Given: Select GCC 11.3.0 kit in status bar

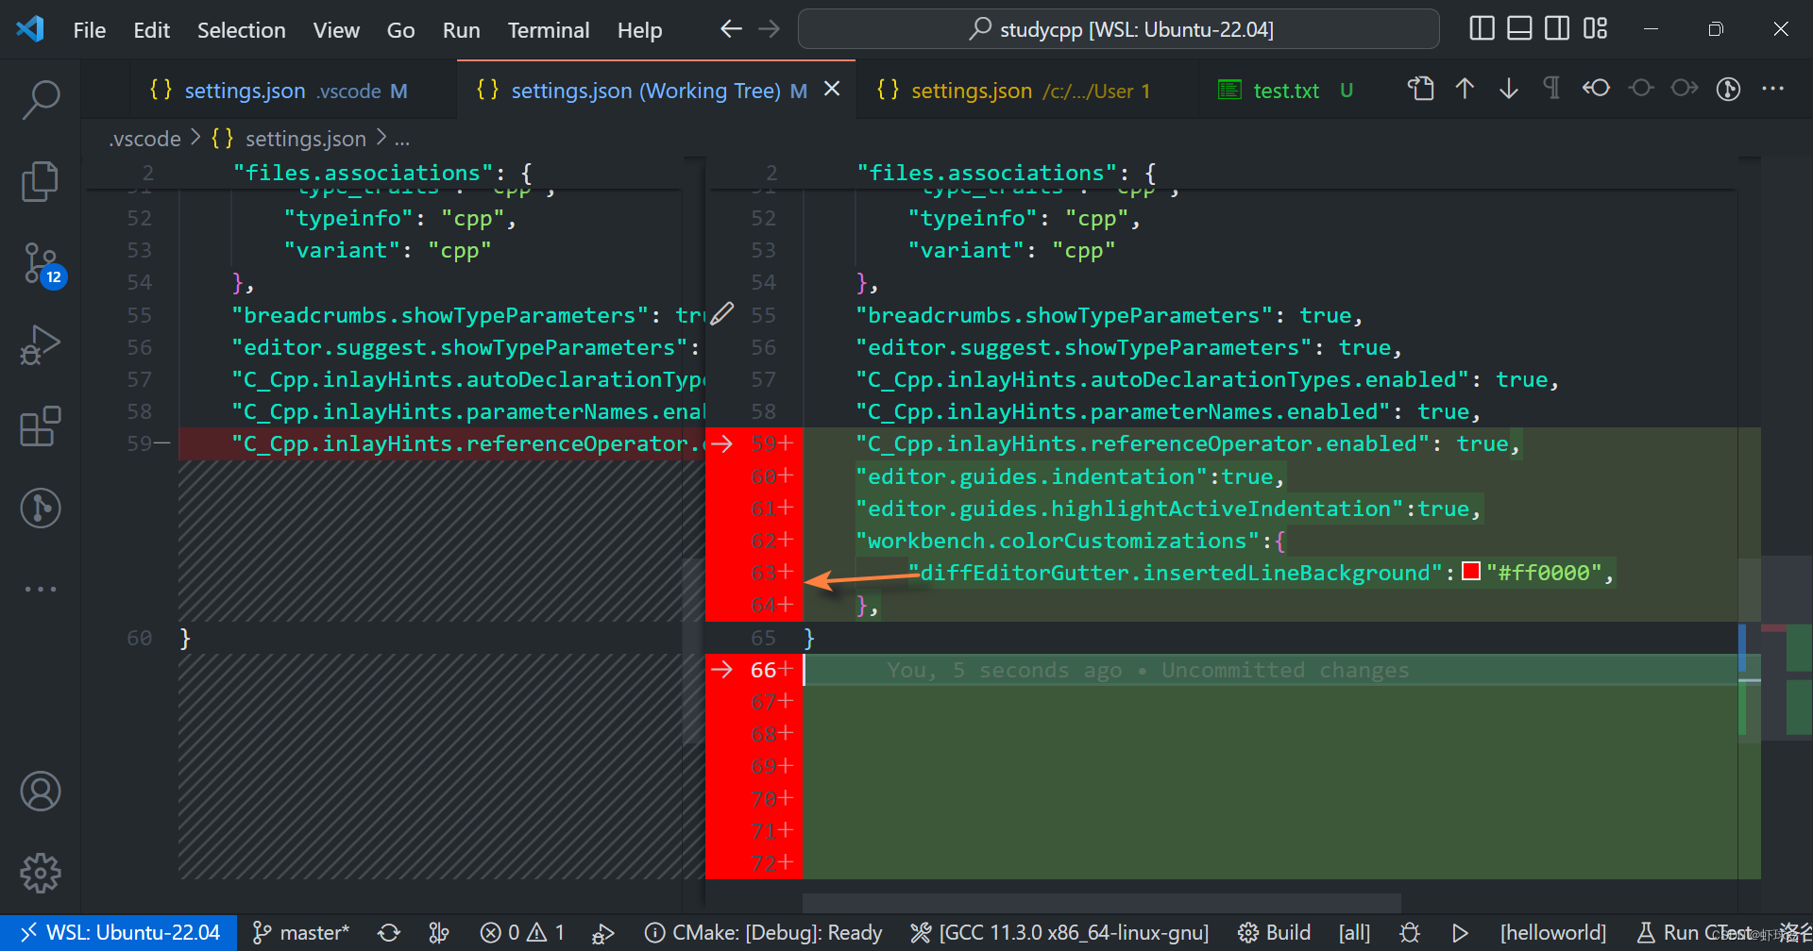Looking at the screenshot, I should 1059,933.
